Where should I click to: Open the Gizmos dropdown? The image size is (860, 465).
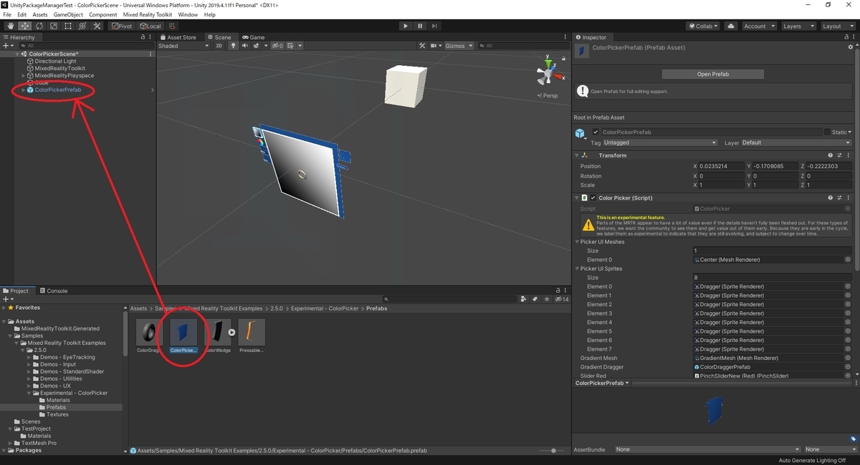tap(459, 46)
